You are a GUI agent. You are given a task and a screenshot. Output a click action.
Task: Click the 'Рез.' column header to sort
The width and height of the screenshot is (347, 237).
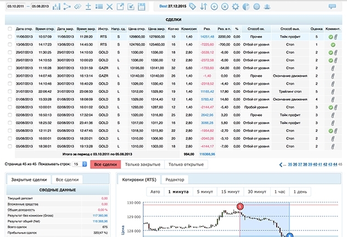[206, 28]
